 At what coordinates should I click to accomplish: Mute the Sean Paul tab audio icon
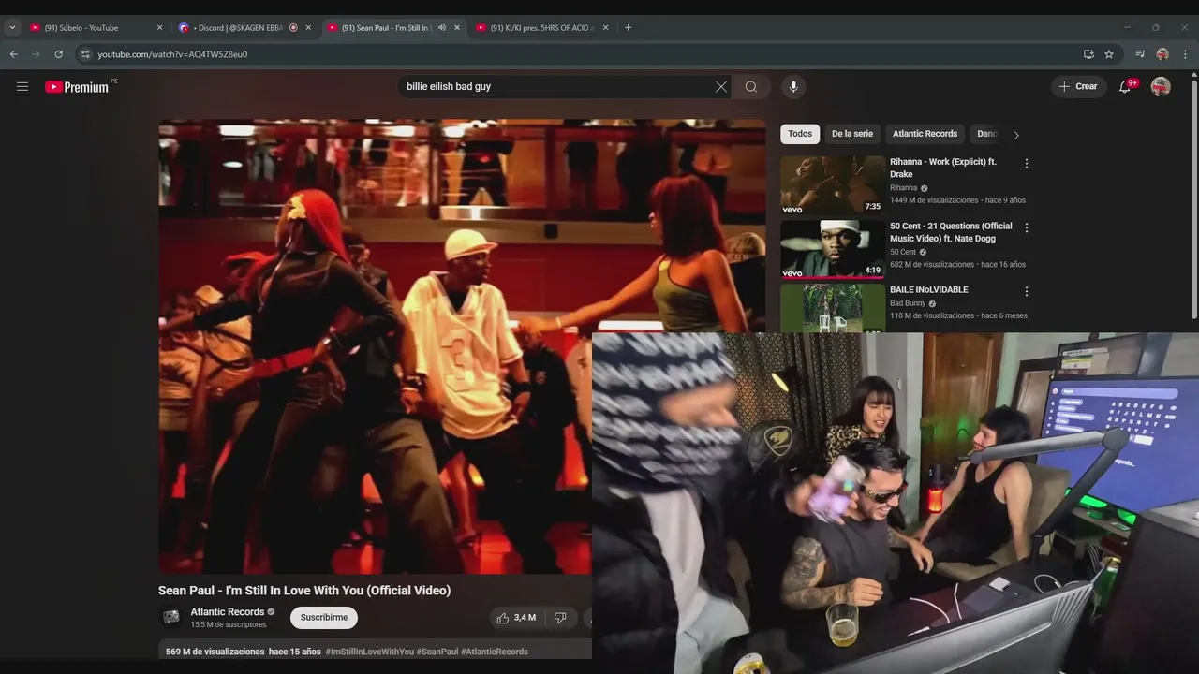point(442,28)
